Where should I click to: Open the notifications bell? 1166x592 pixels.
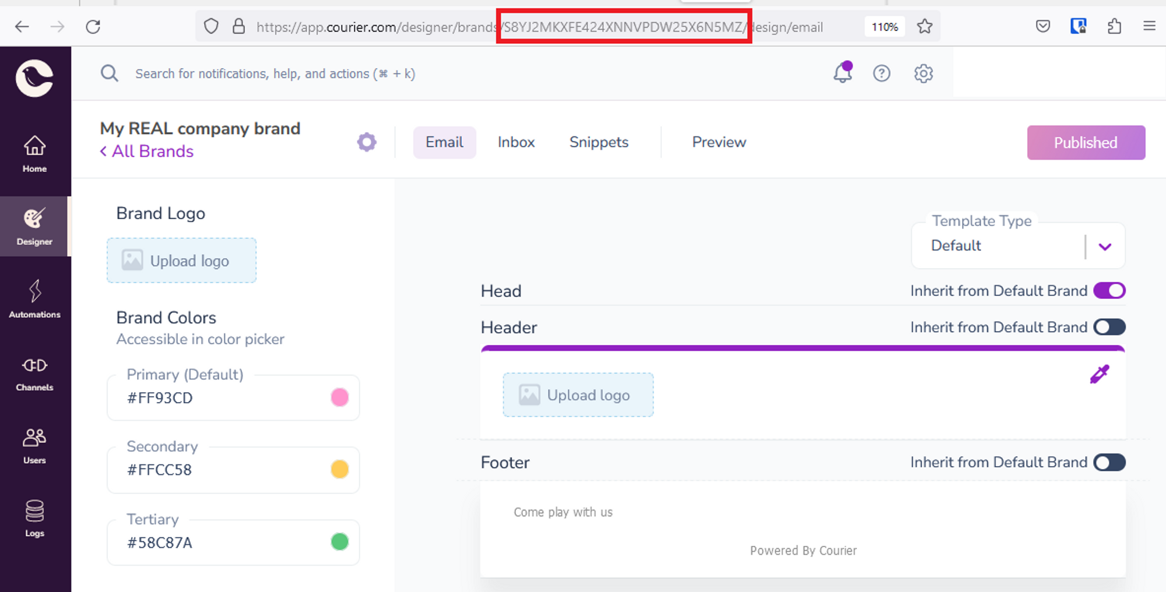842,73
